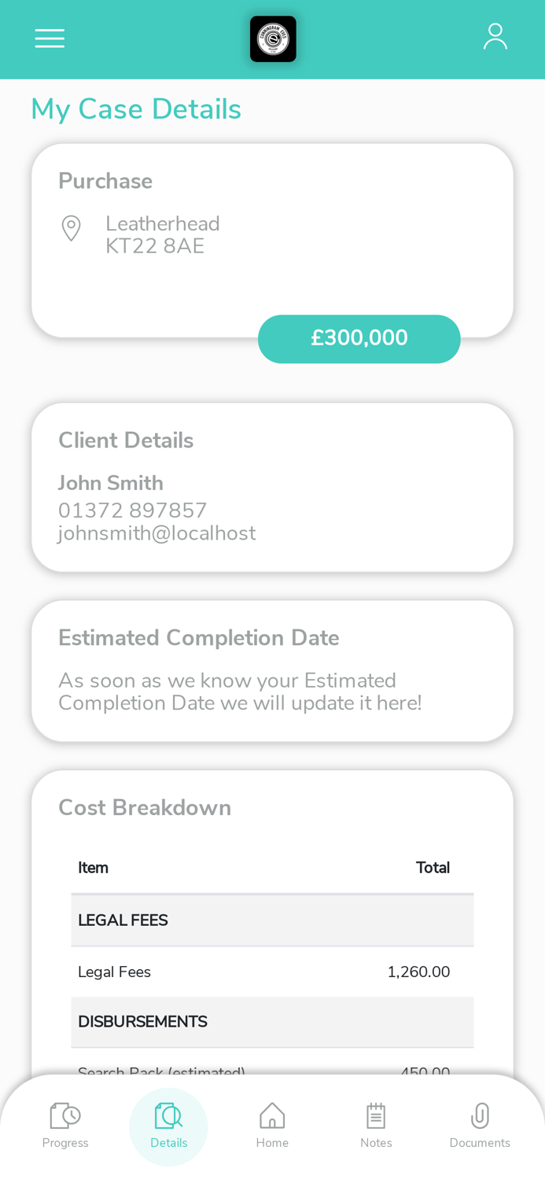545x1180 pixels.
Task: Open the hamburger menu
Action: click(x=50, y=39)
